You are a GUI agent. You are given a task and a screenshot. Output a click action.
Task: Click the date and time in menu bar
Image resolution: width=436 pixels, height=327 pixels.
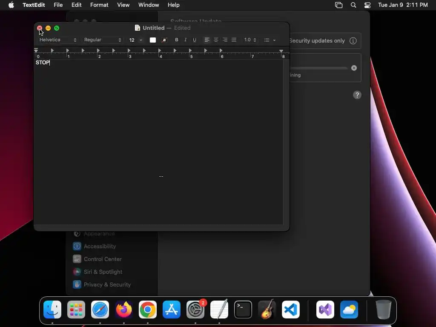(403, 5)
